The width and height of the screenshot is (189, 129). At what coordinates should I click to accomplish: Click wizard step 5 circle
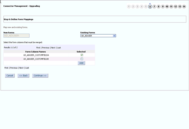tap(146, 6)
